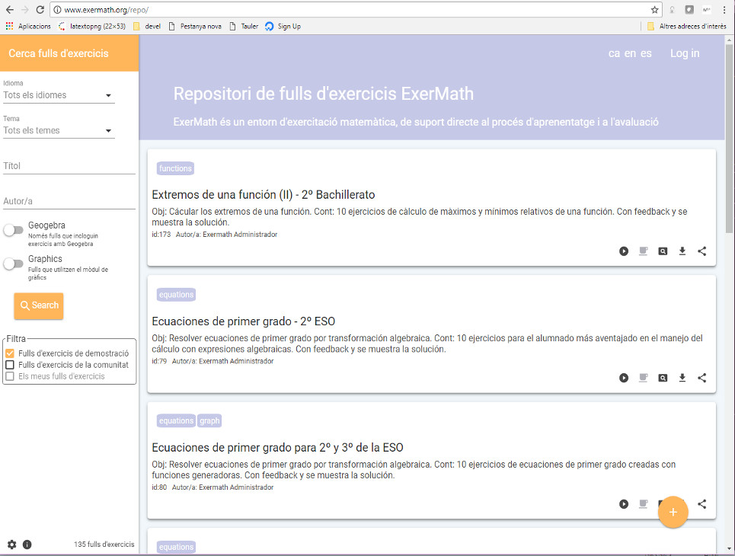
Task: Download the 'Extremos de una función (II)' worksheet
Action: 682,251
